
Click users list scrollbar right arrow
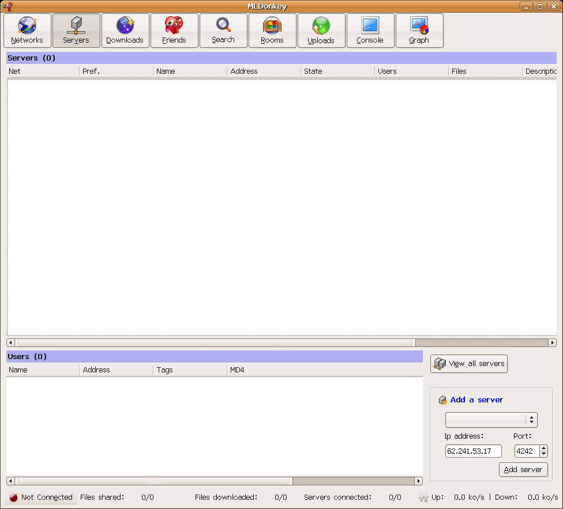tap(418, 481)
